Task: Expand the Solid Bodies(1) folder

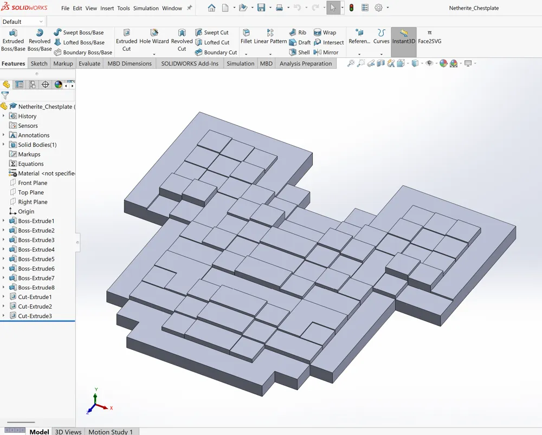Action: pos(4,145)
